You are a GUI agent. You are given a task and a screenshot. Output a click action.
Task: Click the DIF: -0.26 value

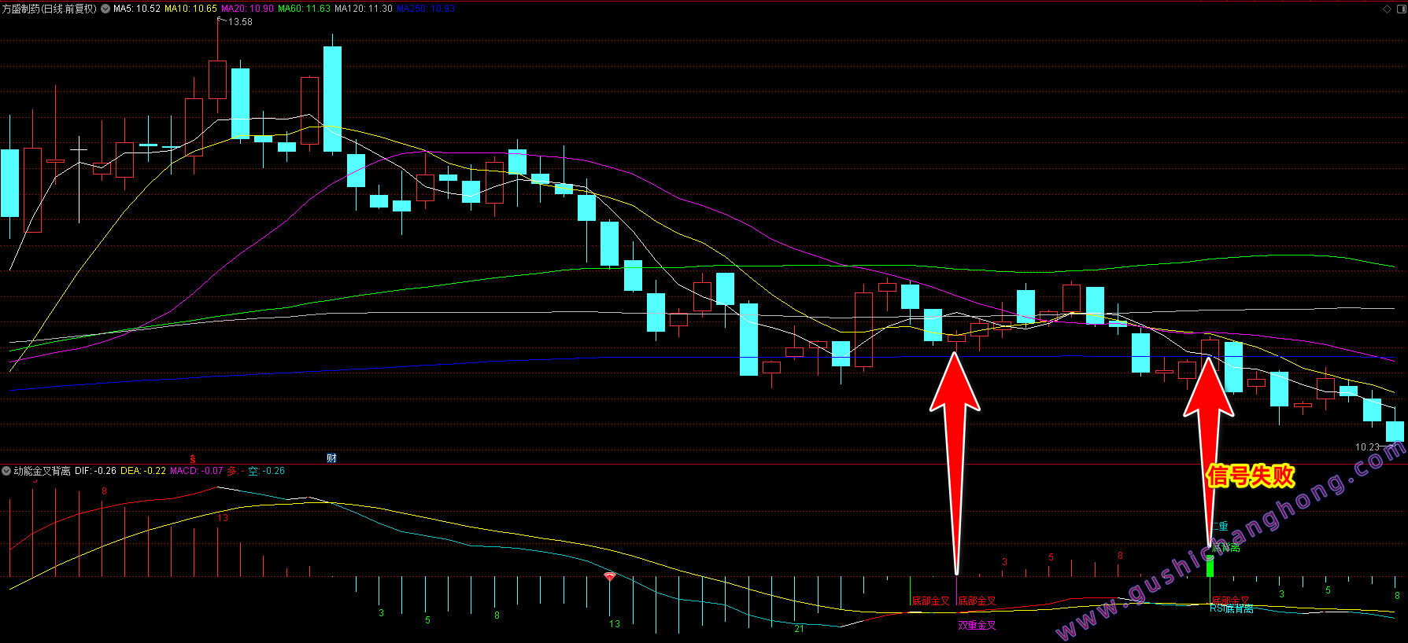[x=95, y=471]
